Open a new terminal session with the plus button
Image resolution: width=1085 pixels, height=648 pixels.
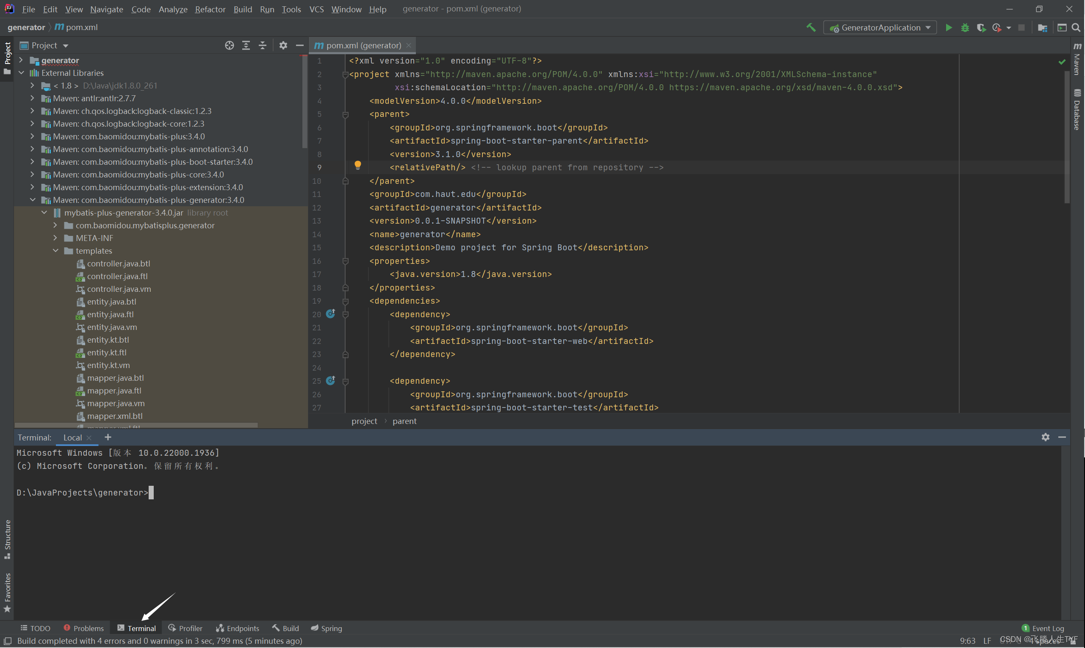(x=108, y=437)
